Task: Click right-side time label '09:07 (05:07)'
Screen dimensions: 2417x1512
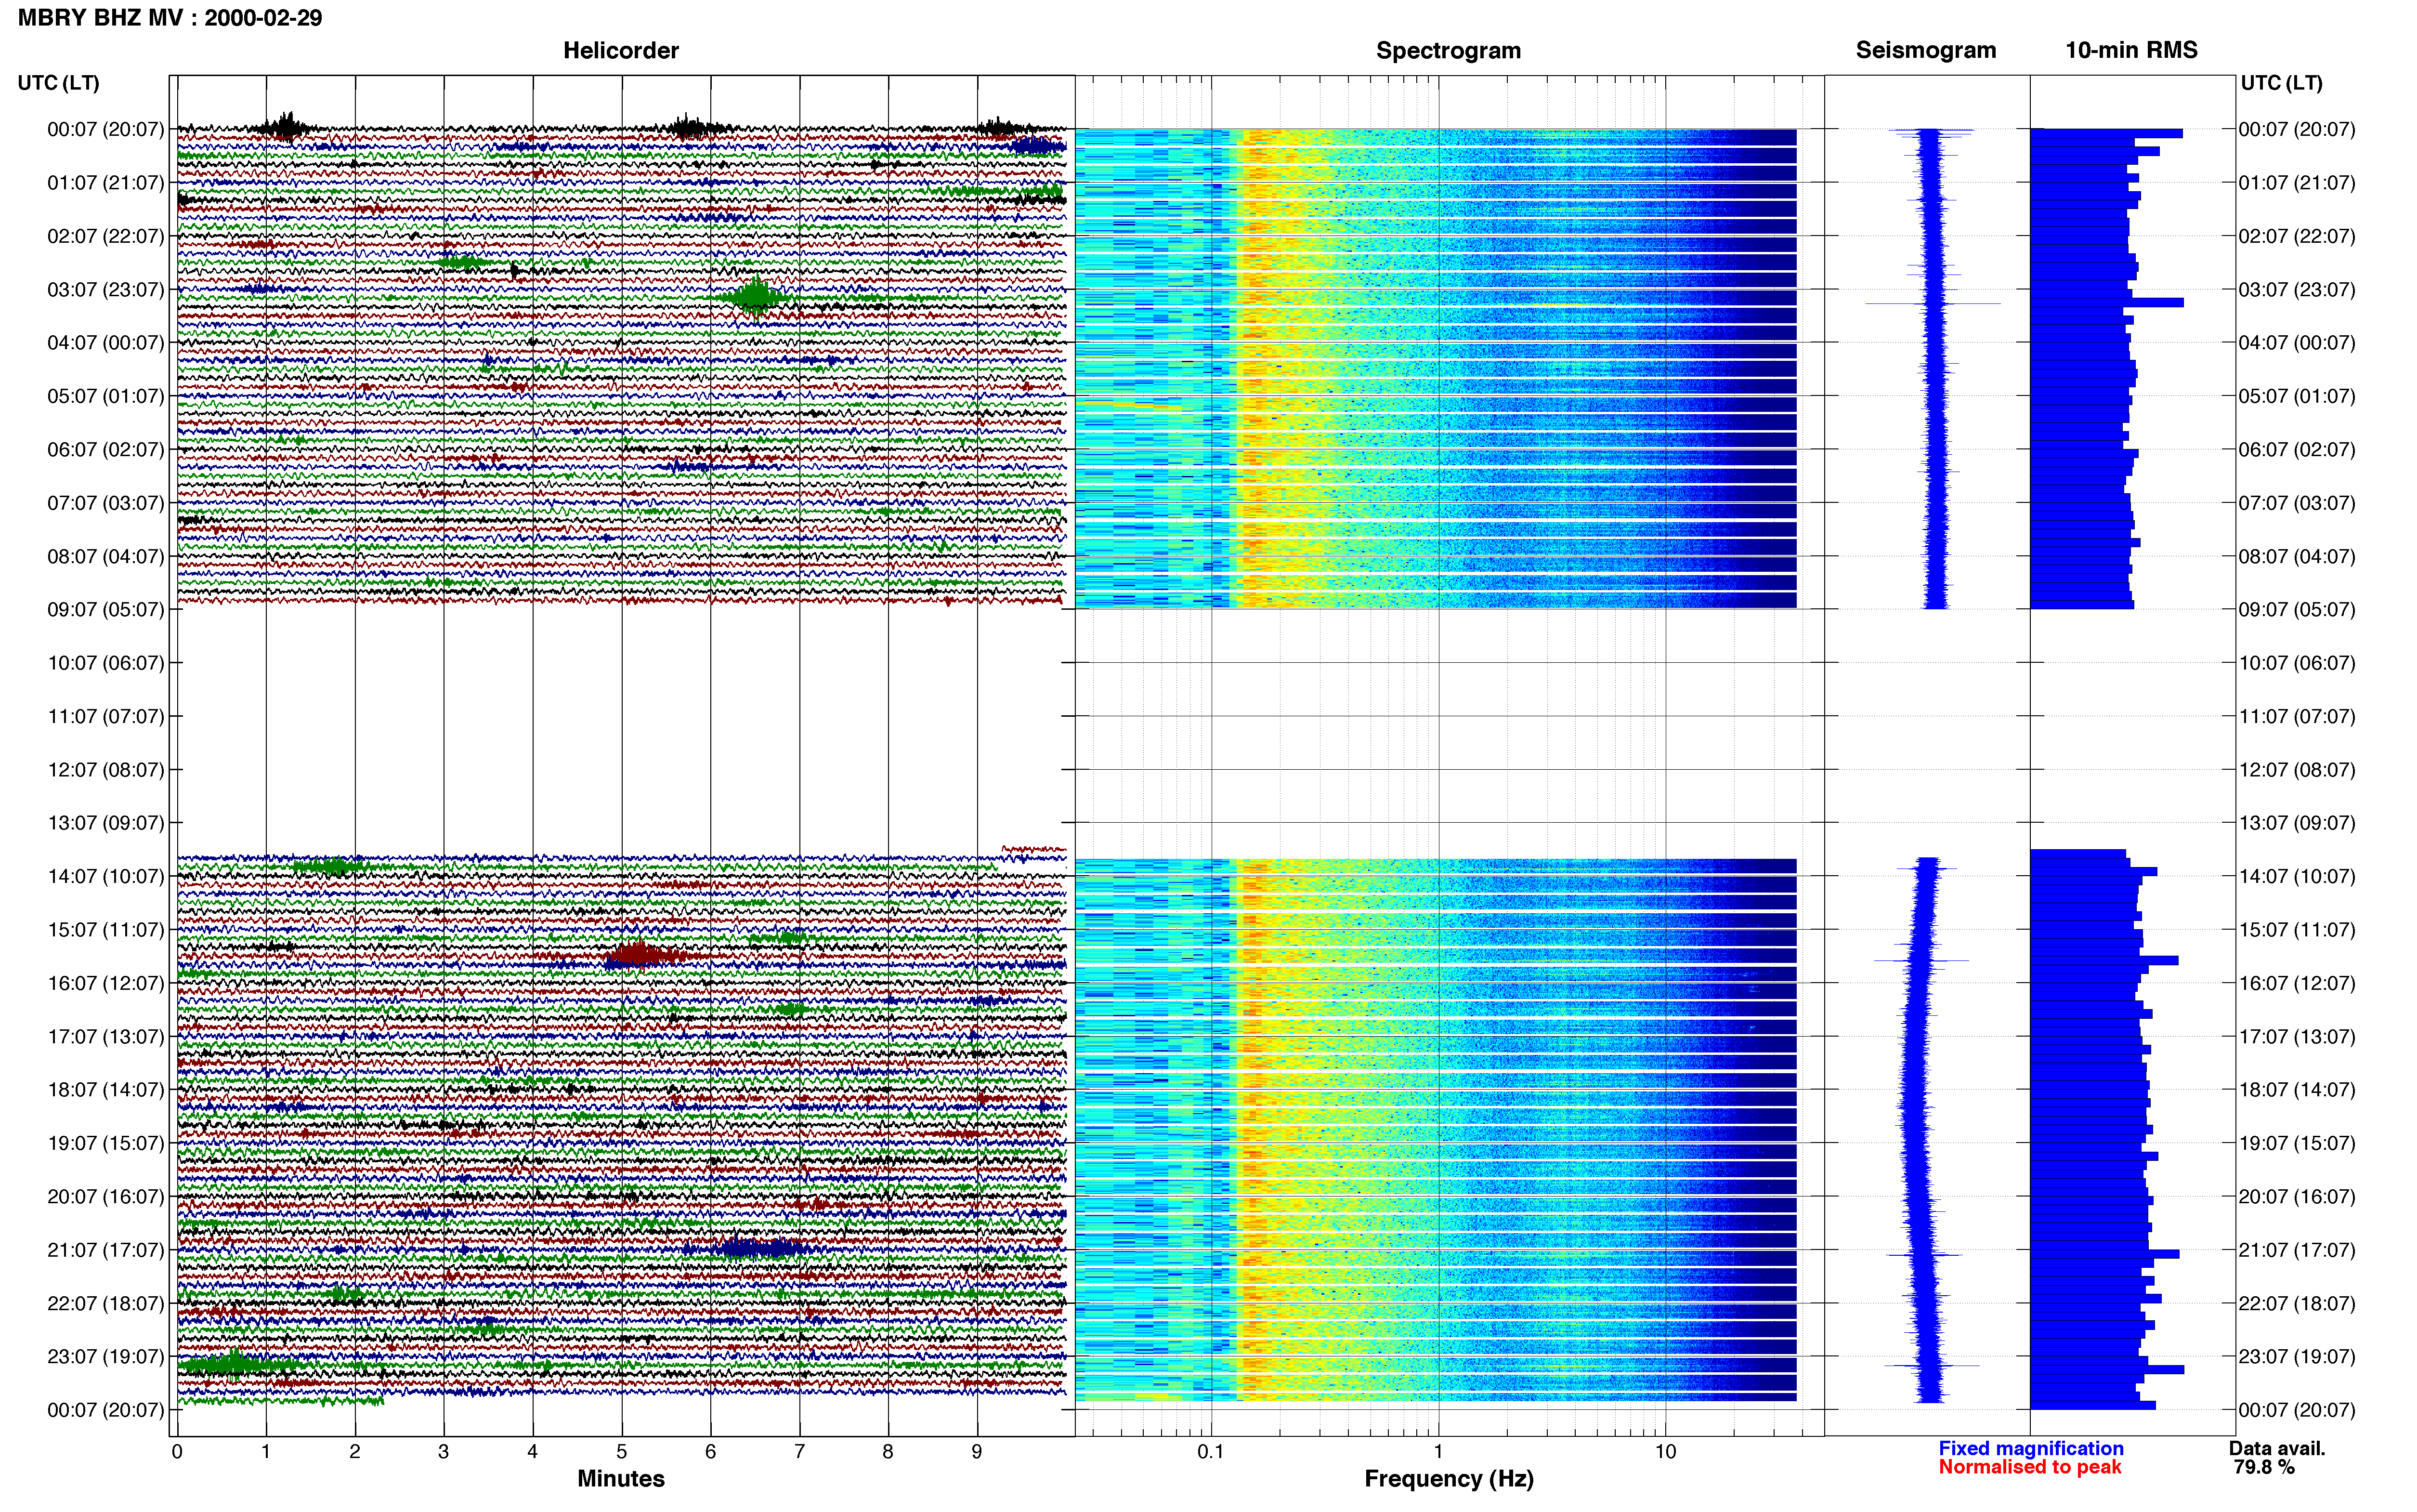Action: point(2297,609)
